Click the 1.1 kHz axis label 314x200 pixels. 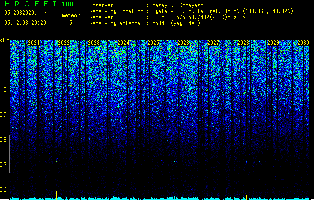(x=4, y=65)
